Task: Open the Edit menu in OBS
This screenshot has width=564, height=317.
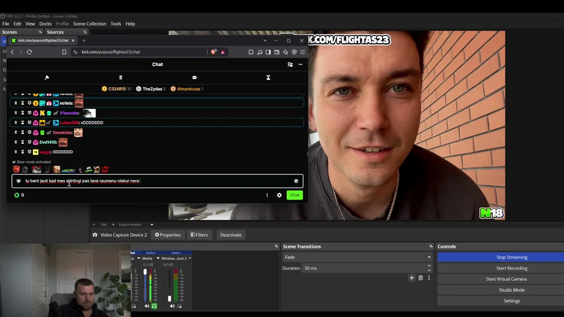Action: 17,24
